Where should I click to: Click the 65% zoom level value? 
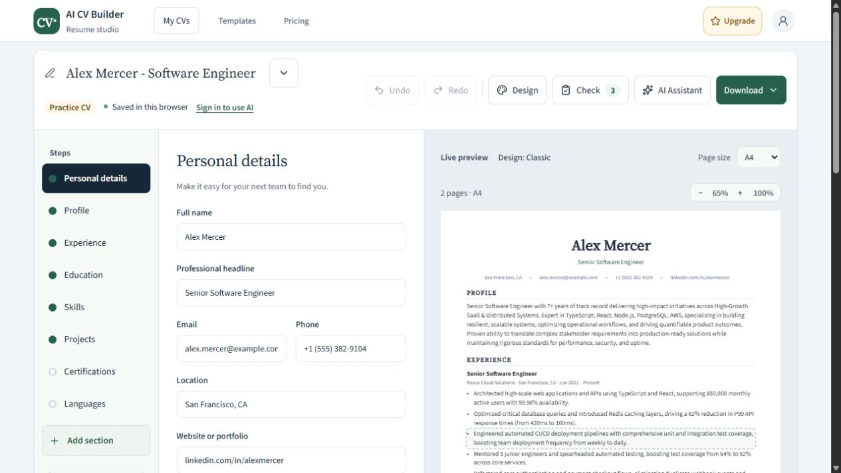pyautogui.click(x=720, y=193)
